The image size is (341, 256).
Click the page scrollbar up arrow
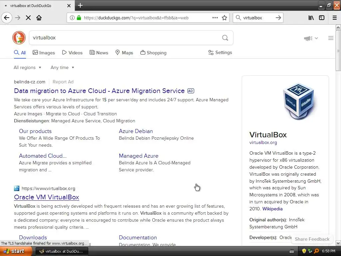pos(338,27)
